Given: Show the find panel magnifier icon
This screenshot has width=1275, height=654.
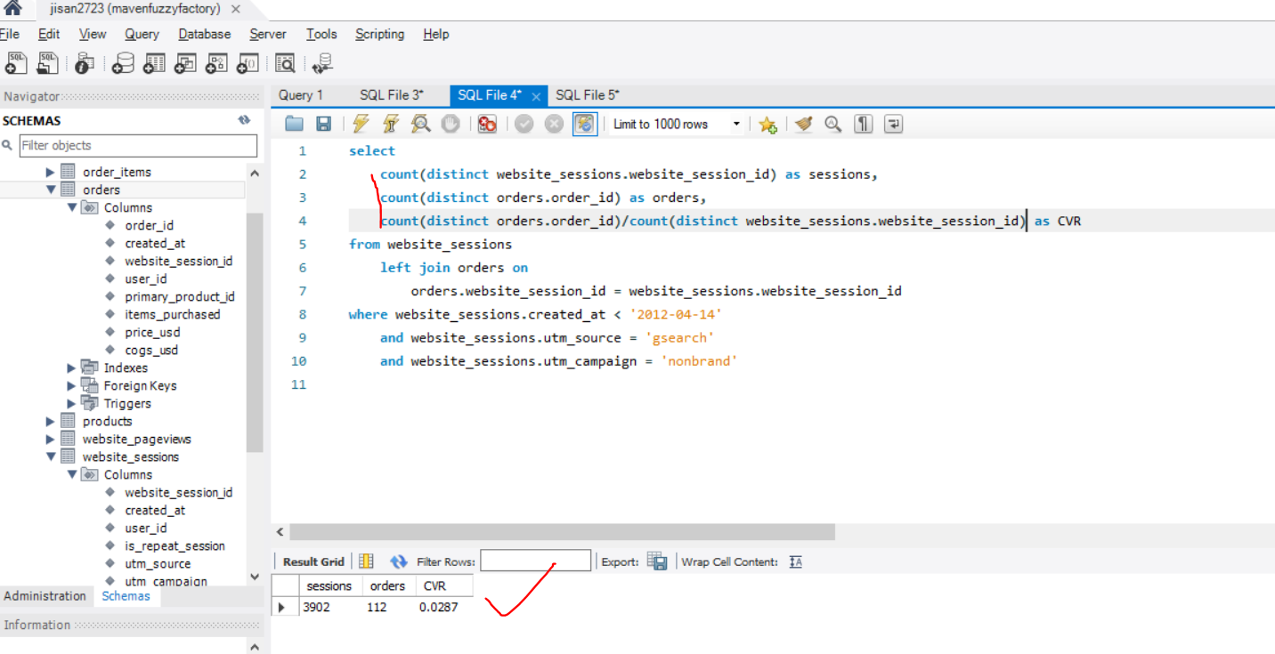Looking at the screenshot, I should [833, 125].
